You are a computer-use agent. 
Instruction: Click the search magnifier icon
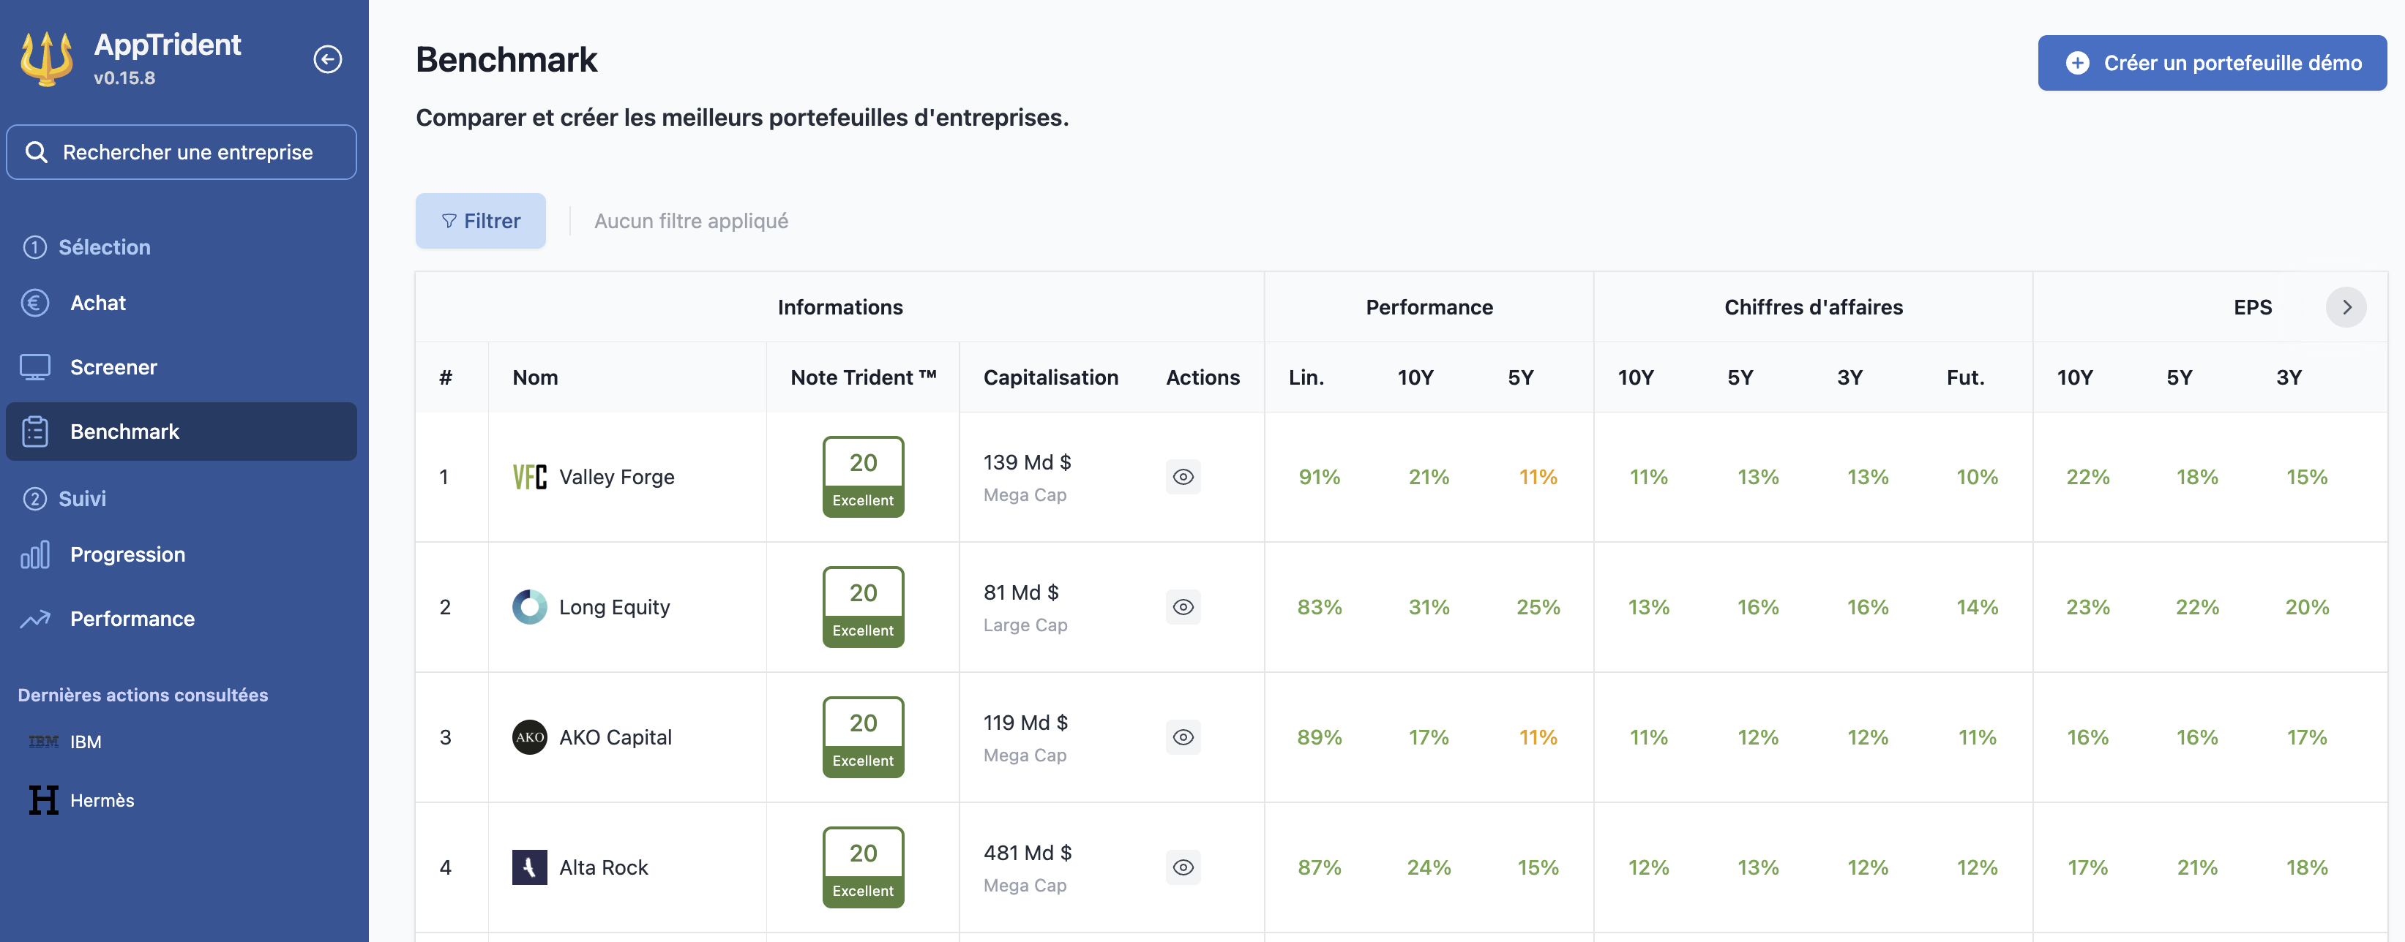pos(37,151)
